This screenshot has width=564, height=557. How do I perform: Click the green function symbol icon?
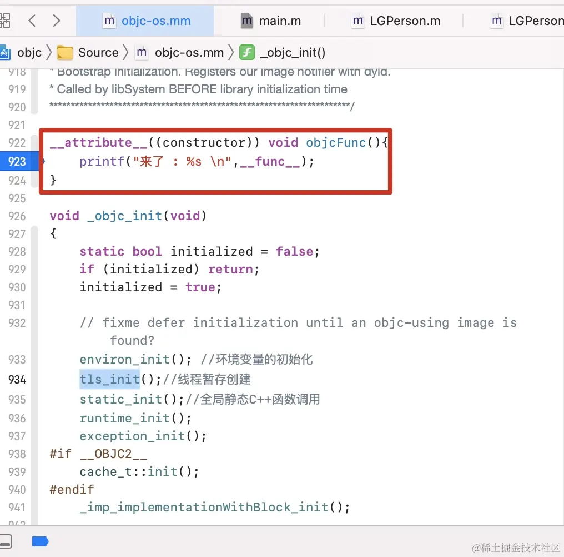pos(246,53)
